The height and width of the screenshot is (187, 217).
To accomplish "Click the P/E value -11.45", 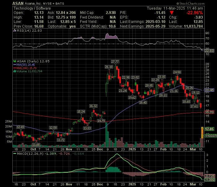I will [x=160, y=13].
